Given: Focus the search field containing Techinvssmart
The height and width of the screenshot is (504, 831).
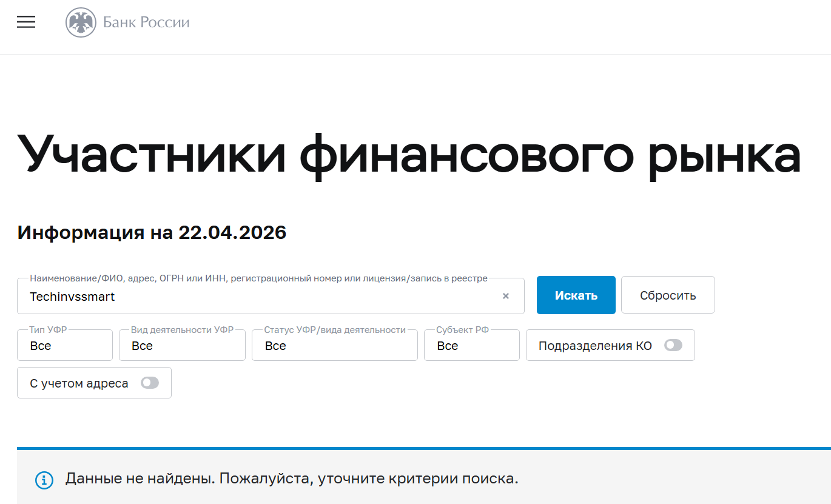Looking at the screenshot, I should [x=271, y=296].
